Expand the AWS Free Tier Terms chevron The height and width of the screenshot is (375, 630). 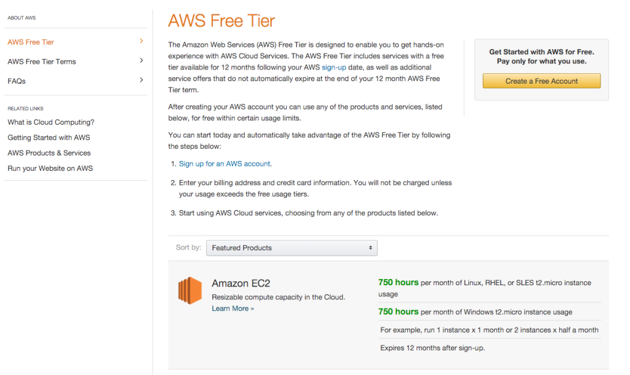pyautogui.click(x=142, y=61)
